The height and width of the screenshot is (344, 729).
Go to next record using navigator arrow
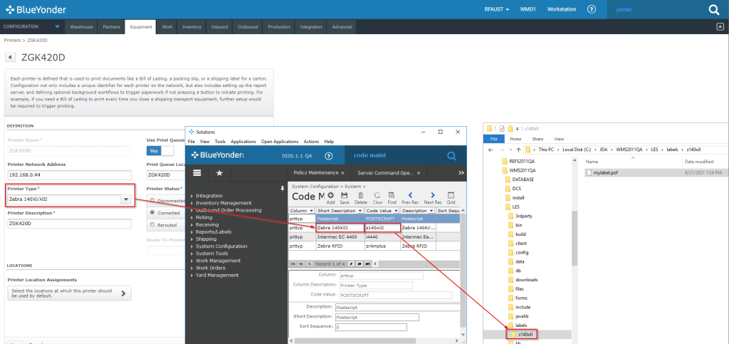click(352, 264)
